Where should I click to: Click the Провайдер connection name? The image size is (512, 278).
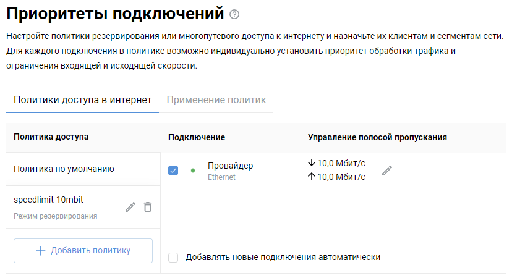pos(230,166)
